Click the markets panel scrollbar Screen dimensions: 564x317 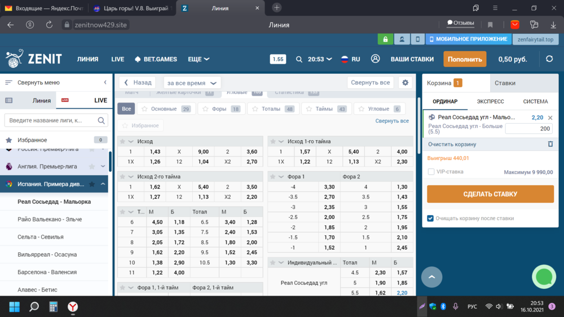point(418,126)
